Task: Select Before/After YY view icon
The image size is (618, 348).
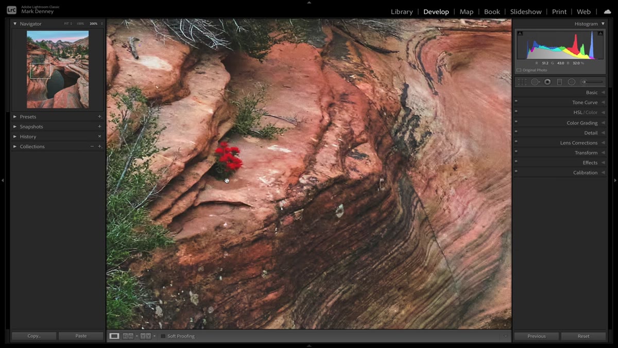Action: [x=146, y=336]
